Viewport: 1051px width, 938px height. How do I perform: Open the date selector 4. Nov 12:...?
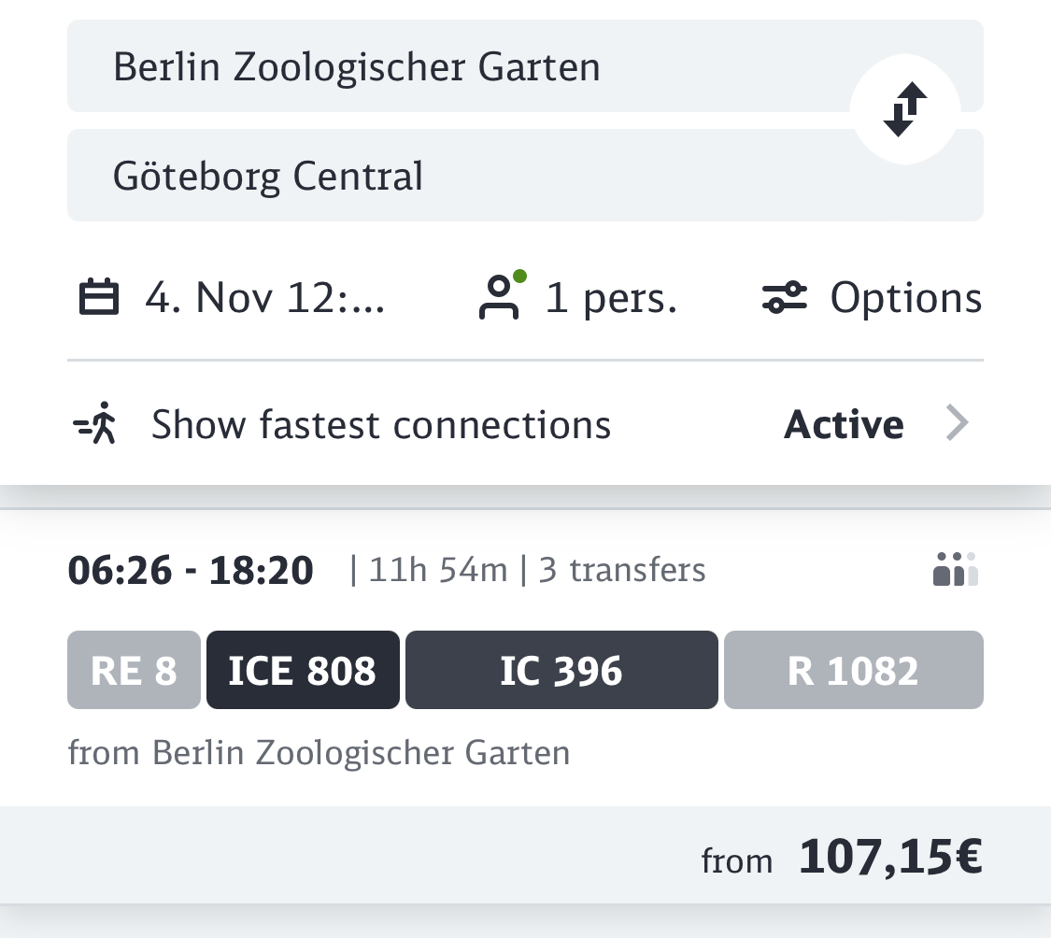tap(263, 299)
